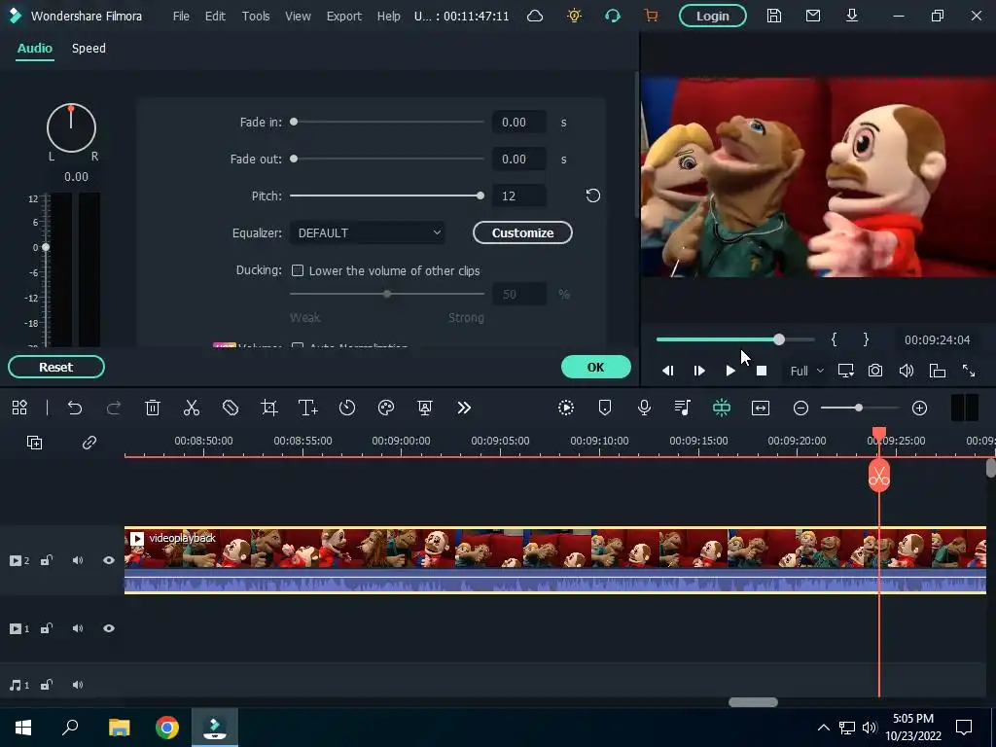The image size is (996, 747).
Task: Expand more tools double-chevron
Action: point(464,408)
